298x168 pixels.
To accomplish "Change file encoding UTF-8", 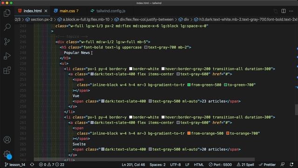I will [175, 165].
